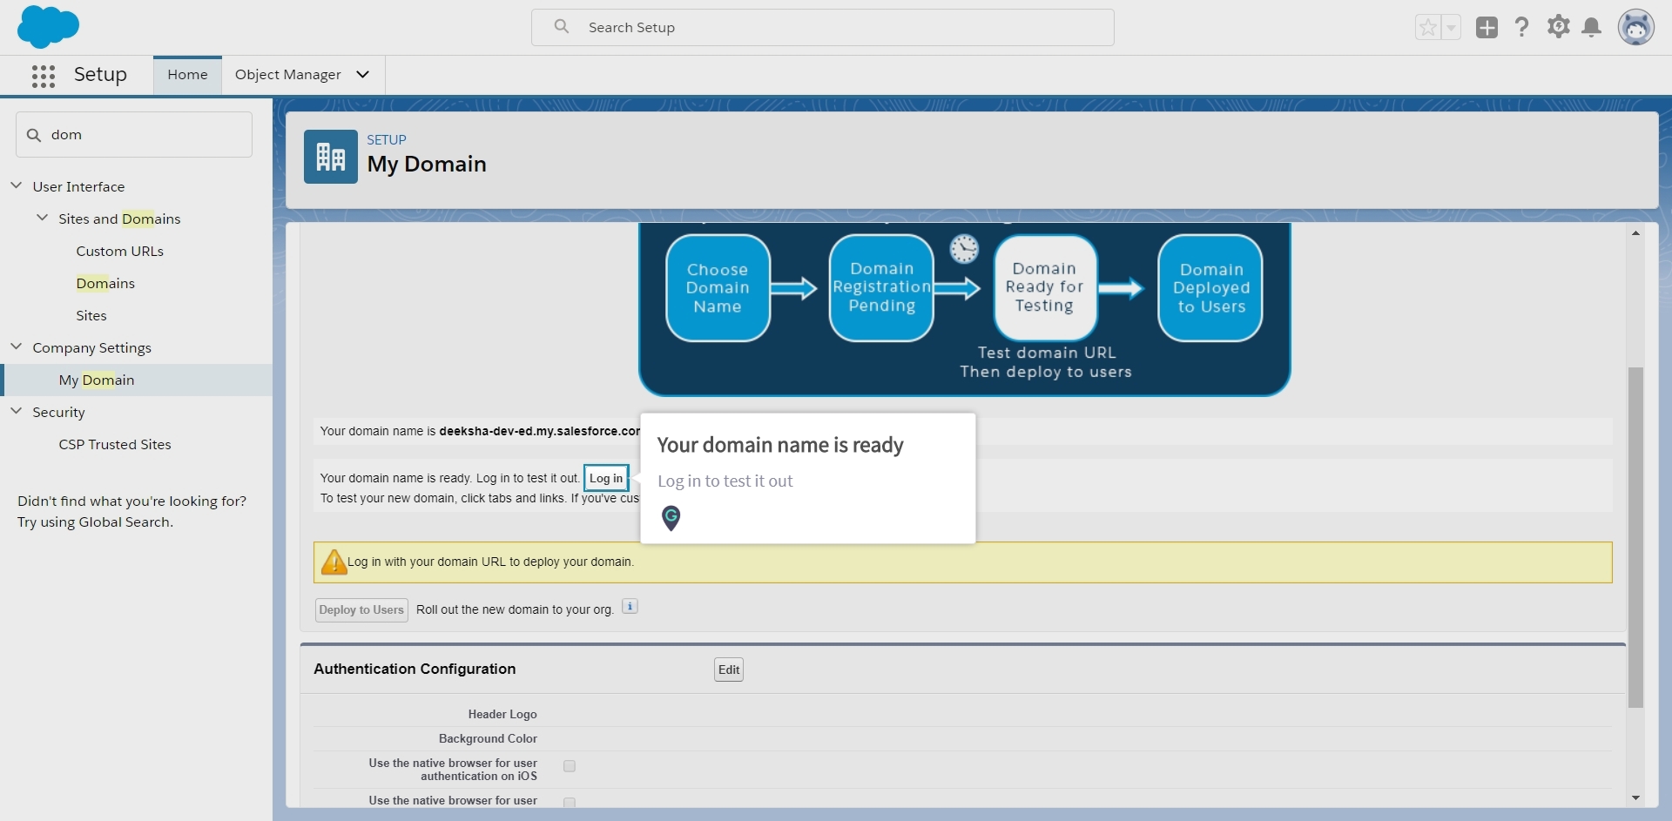Collapse the Security section
This screenshot has width=1672, height=821.
(17, 411)
